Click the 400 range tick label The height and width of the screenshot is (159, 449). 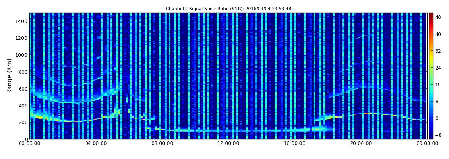tap(23, 106)
